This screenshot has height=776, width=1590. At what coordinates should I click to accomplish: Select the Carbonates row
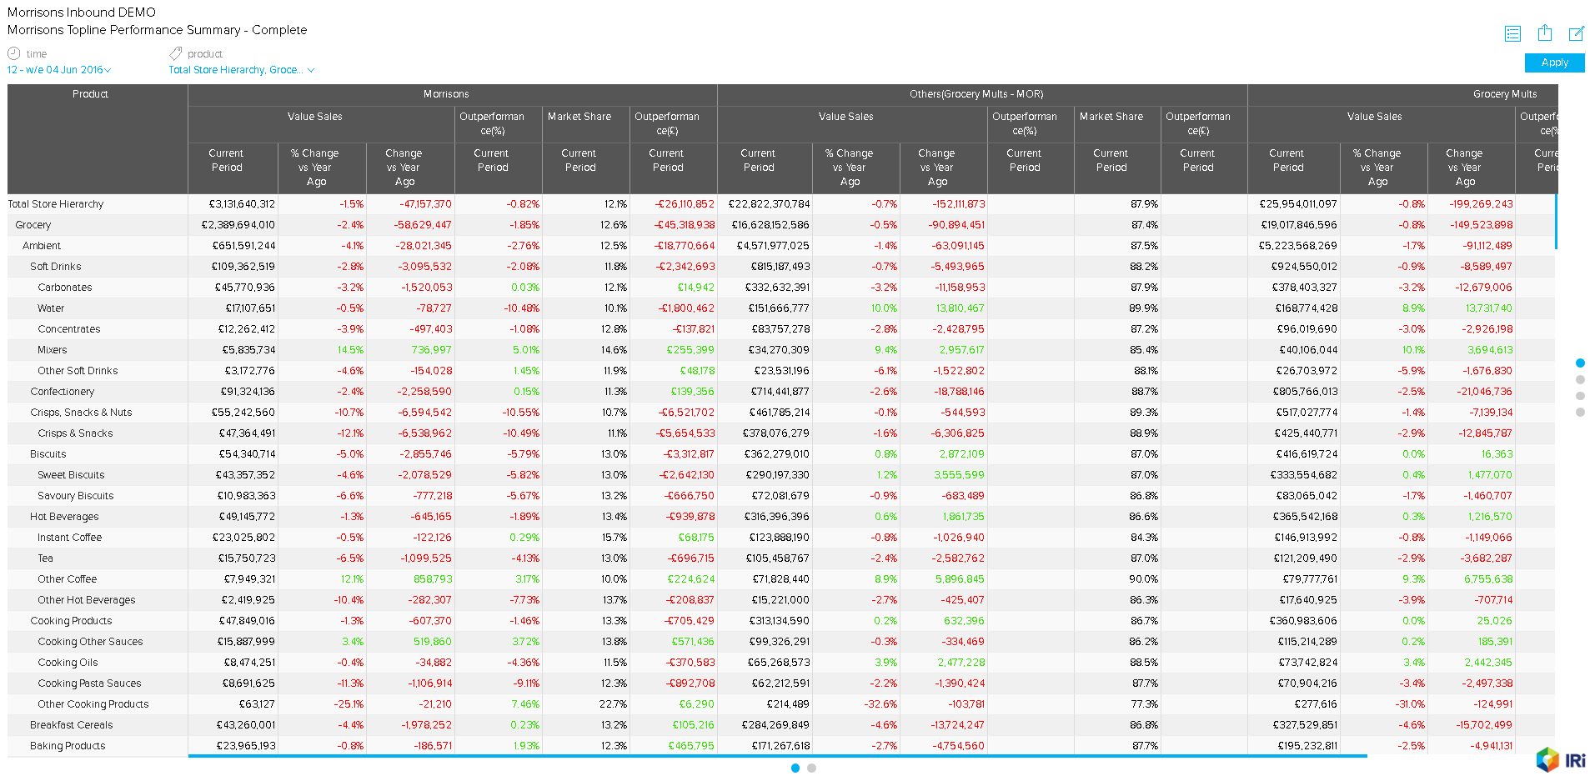click(781, 288)
